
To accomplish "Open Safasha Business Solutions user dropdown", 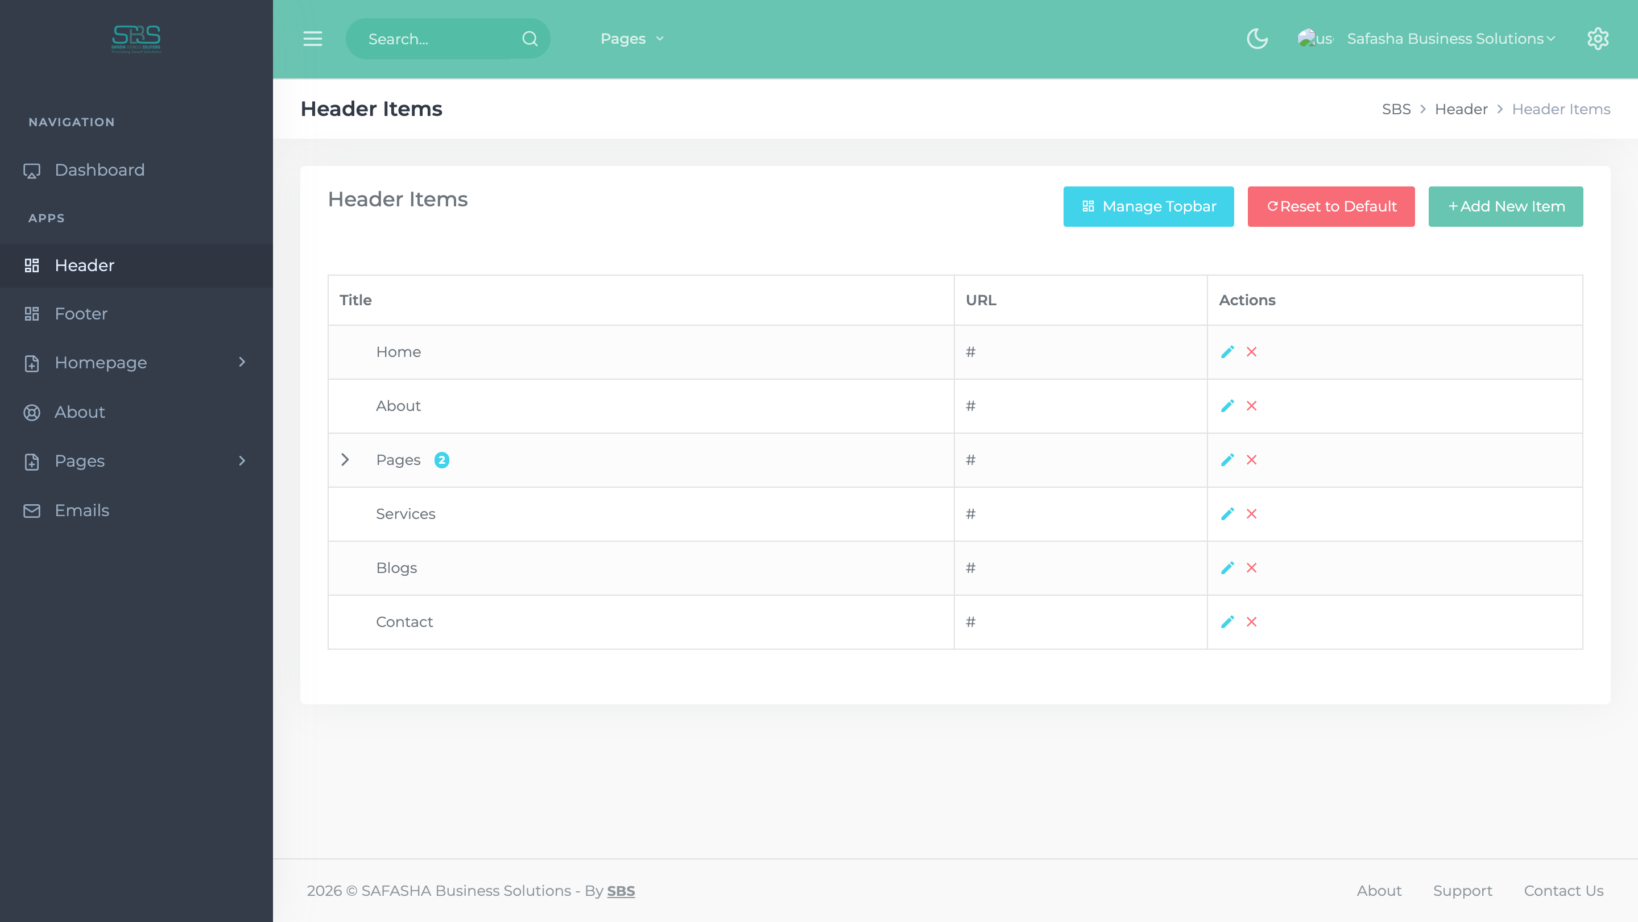I will 1450,39.
